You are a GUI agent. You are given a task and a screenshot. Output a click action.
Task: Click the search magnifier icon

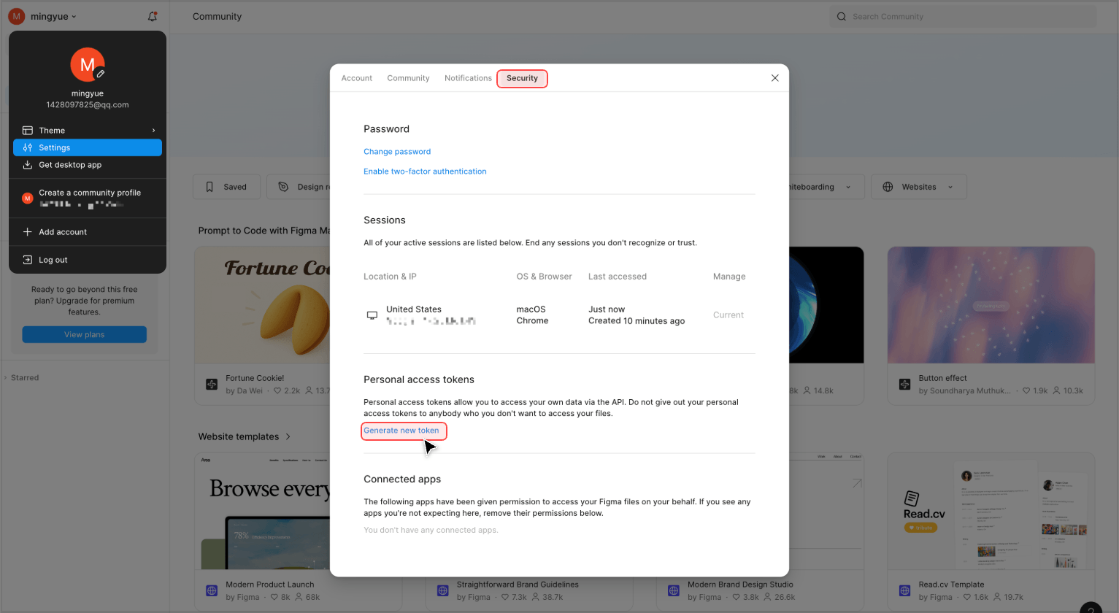click(x=842, y=17)
